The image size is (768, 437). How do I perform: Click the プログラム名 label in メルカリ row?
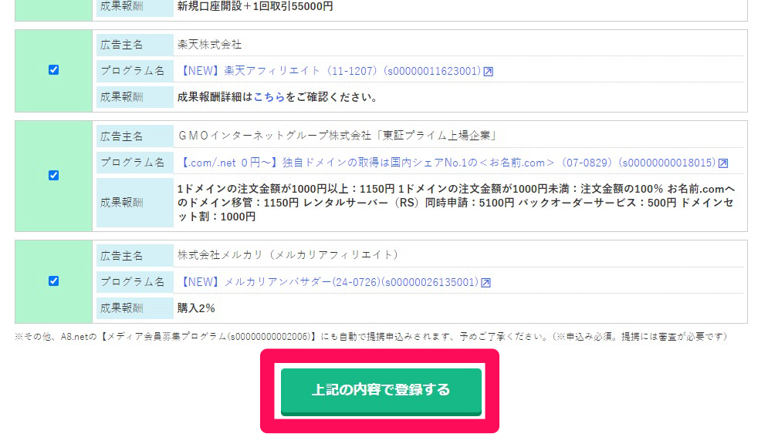tap(132, 282)
